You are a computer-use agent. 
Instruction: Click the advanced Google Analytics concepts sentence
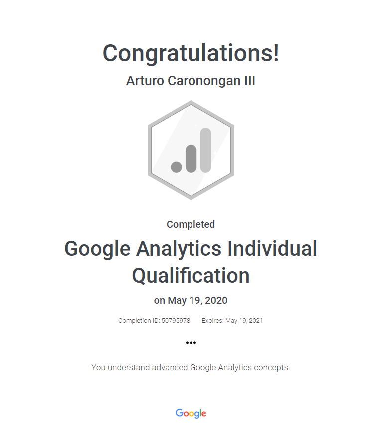coord(191,367)
